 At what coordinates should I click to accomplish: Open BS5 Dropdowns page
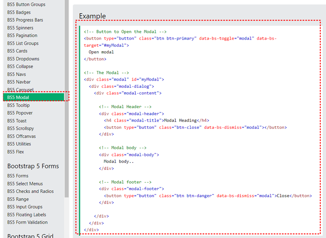pos(23,59)
